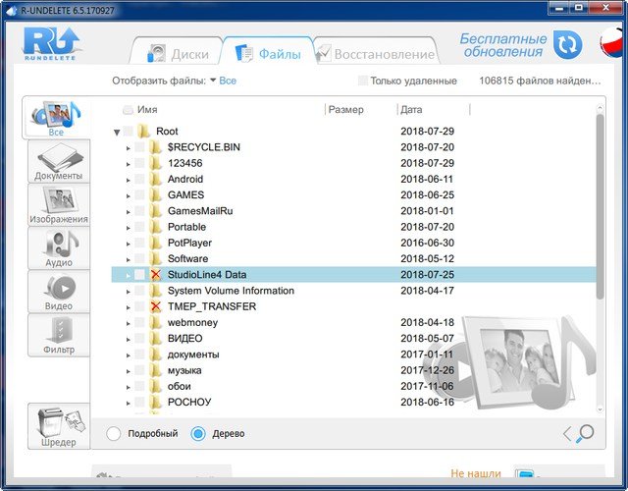Viewport: 628px width, 491px height.
Task: Expand the Software folder
Action: click(129, 259)
